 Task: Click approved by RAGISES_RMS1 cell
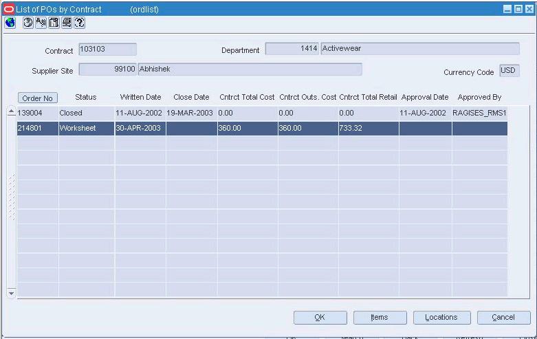[479, 113]
